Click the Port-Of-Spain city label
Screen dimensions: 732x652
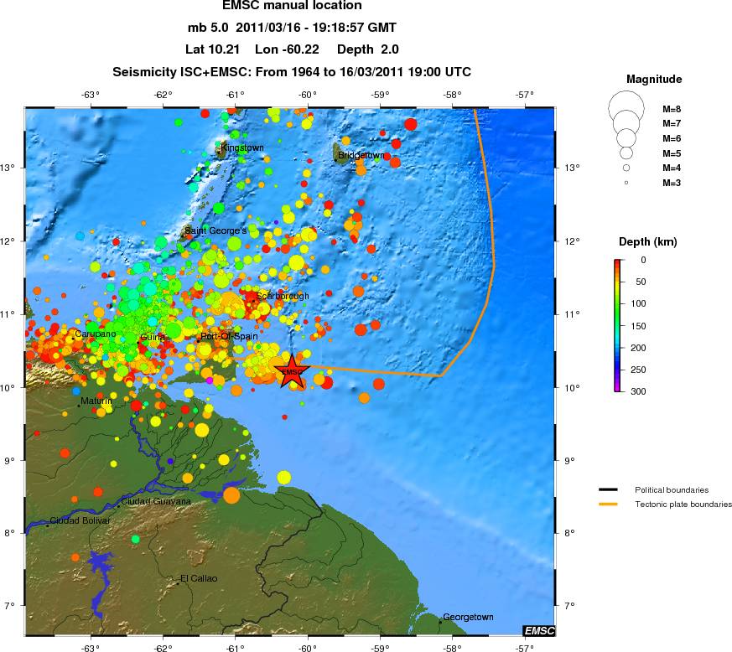[x=229, y=336]
